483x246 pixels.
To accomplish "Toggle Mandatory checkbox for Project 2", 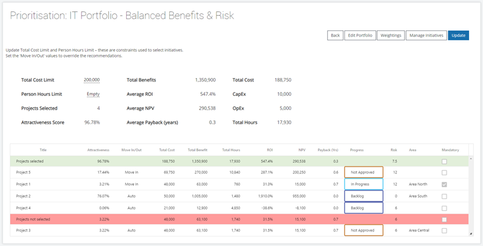I will pyautogui.click(x=445, y=196).
